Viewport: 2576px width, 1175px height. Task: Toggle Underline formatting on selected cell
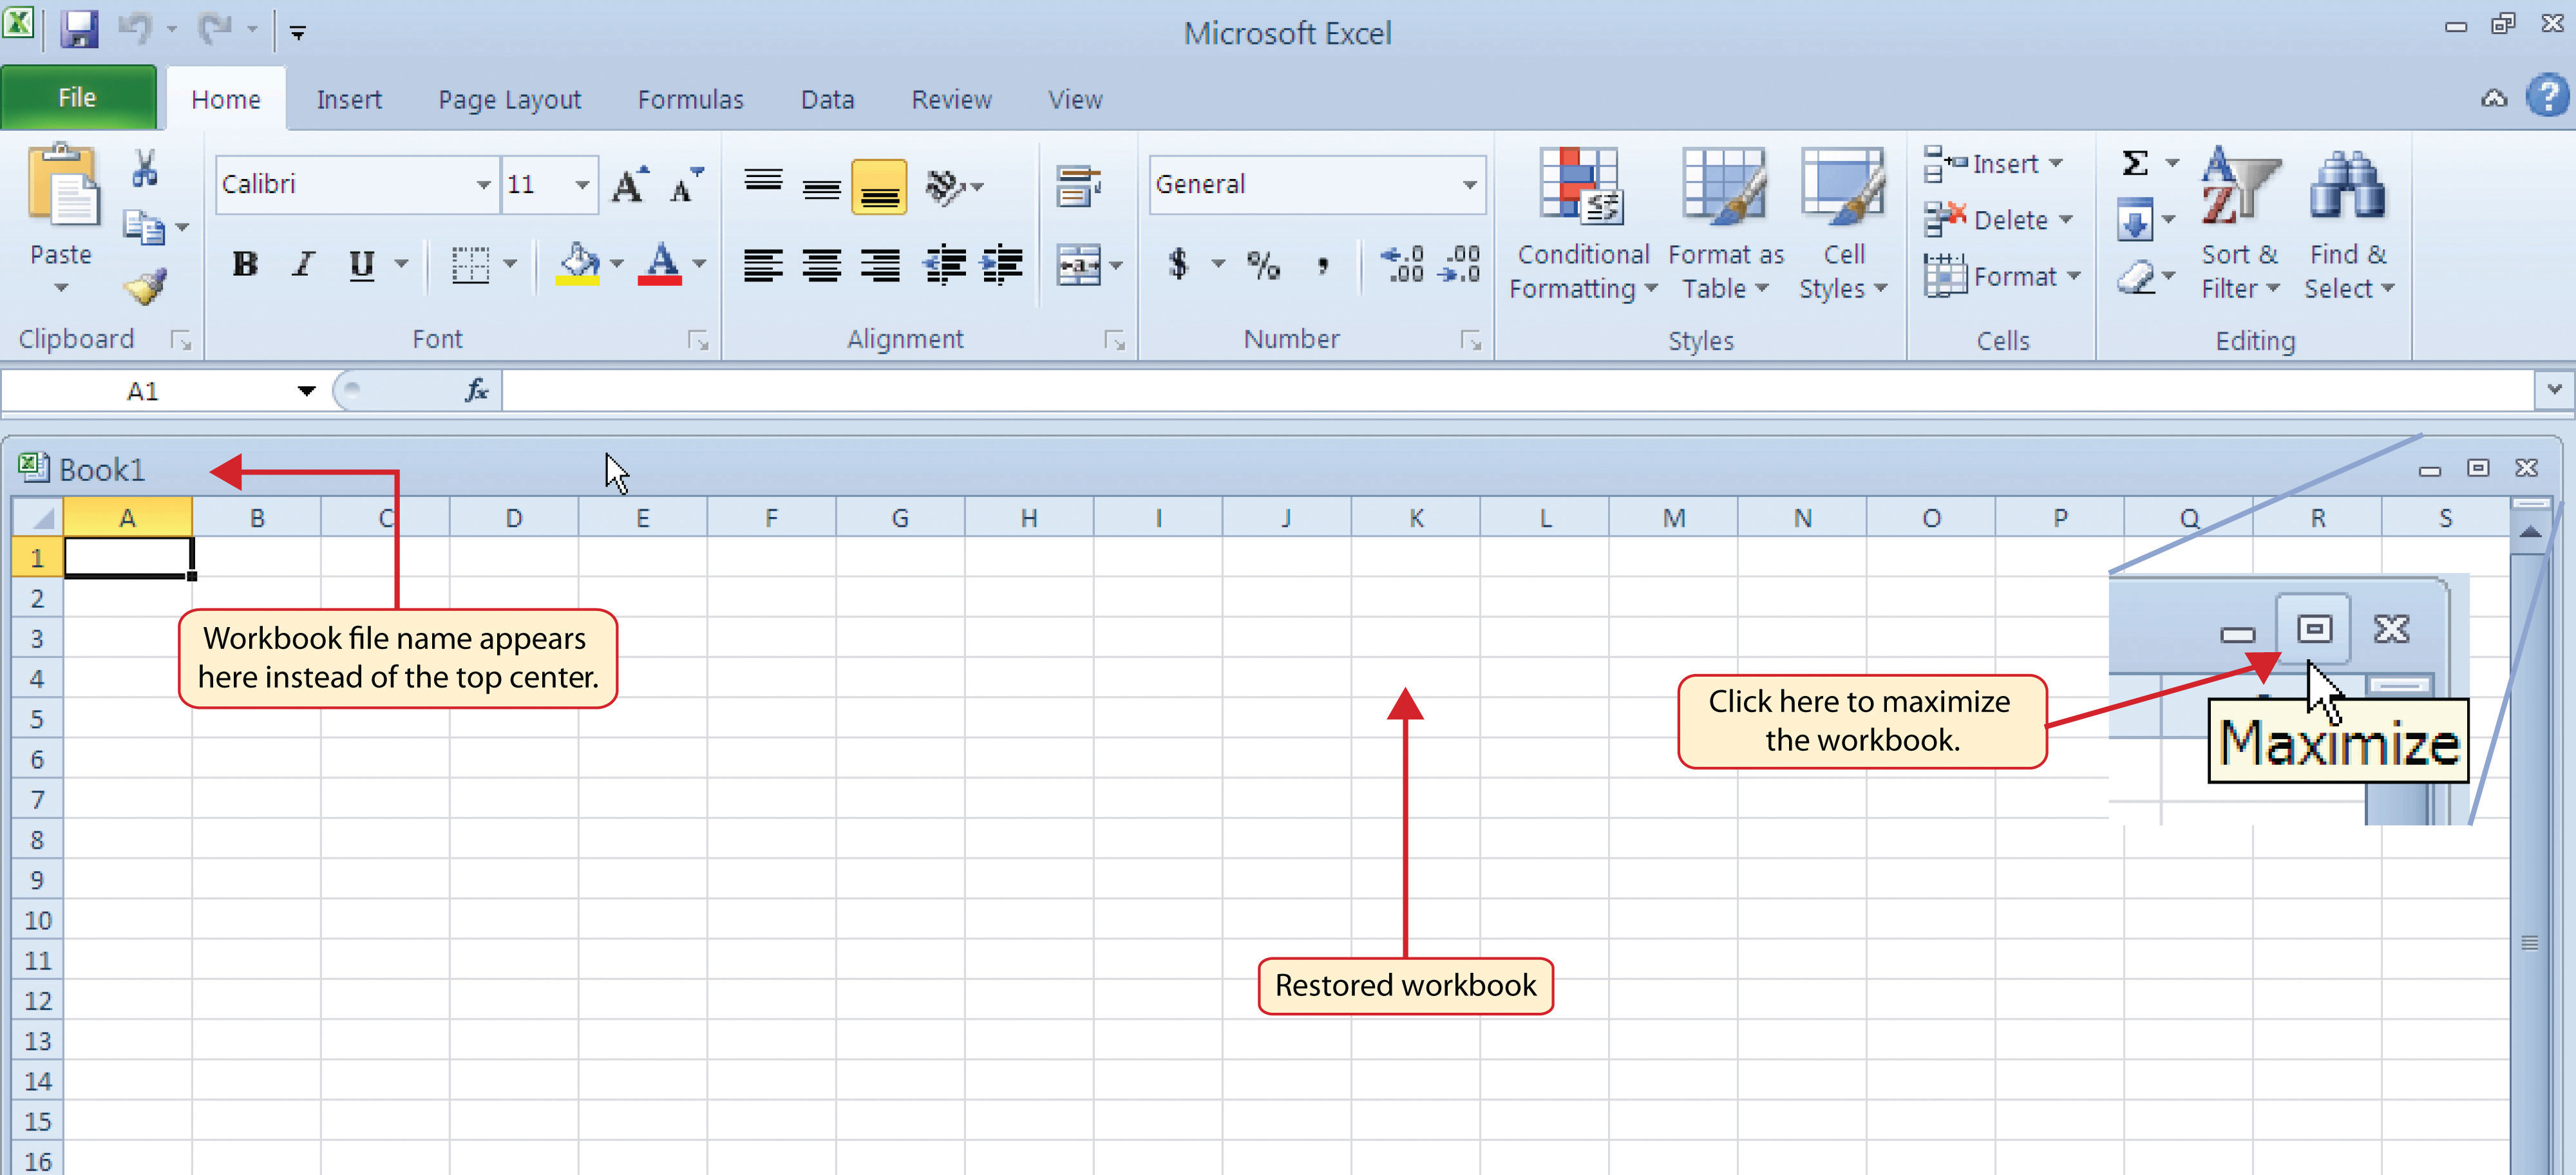coord(360,265)
